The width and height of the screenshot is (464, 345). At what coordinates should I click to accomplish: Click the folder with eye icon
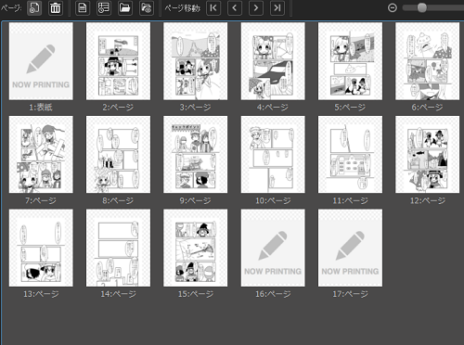(x=147, y=7)
